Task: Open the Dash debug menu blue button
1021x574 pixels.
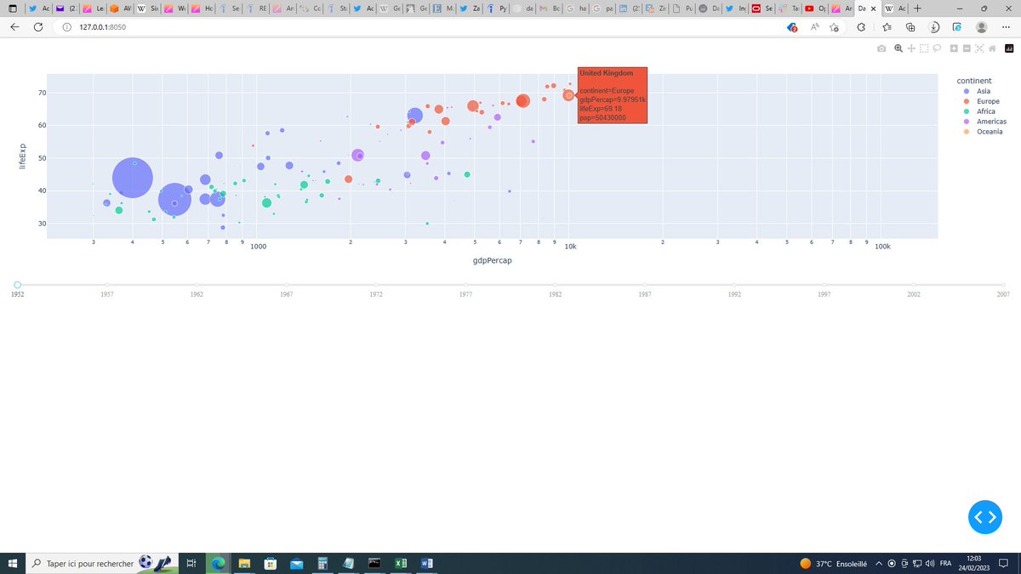Action: coord(985,517)
